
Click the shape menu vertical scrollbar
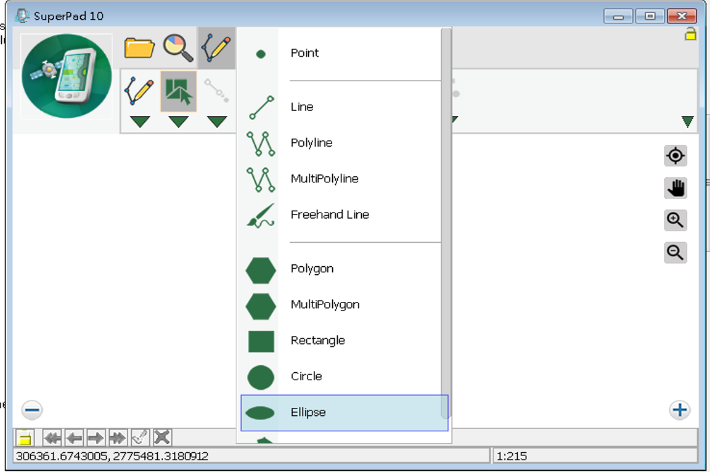446,222
